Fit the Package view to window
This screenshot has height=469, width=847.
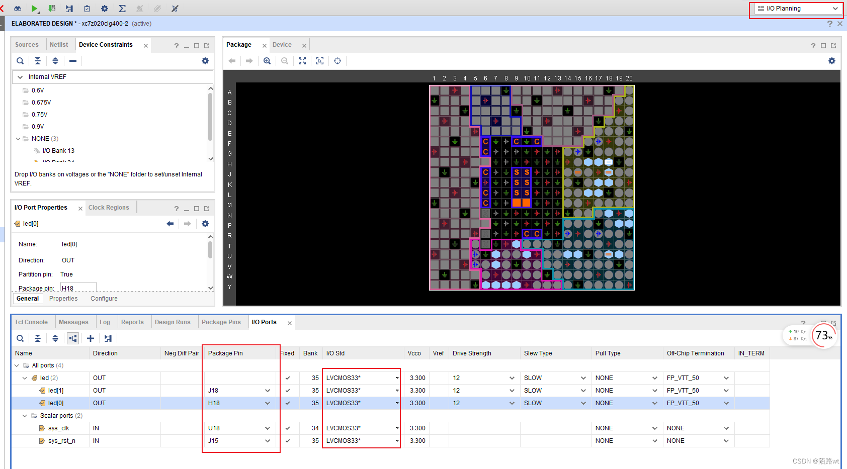(302, 61)
